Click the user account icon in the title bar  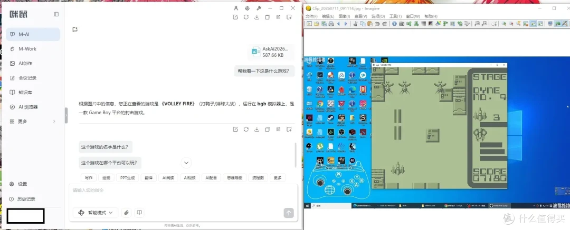coord(236,8)
